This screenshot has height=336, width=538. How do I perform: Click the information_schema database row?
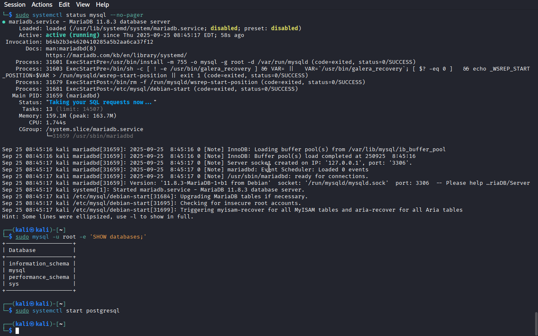[x=39, y=264]
